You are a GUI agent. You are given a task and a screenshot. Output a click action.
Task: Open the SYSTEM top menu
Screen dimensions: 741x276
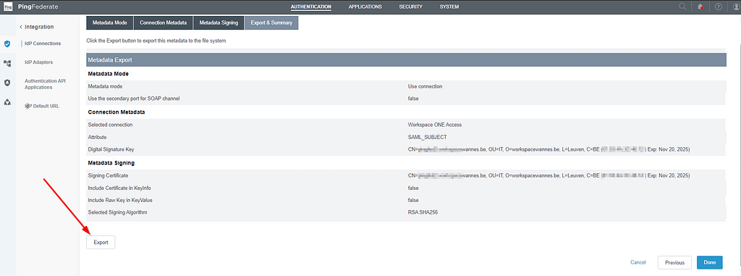tap(449, 7)
